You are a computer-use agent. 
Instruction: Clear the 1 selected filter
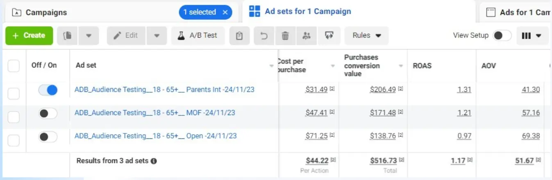click(225, 12)
